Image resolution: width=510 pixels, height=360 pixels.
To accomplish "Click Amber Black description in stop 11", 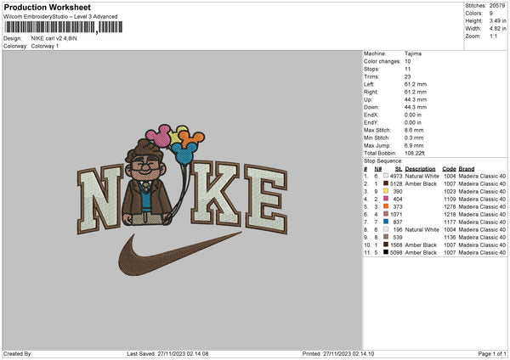I will pyautogui.click(x=421, y=252).
